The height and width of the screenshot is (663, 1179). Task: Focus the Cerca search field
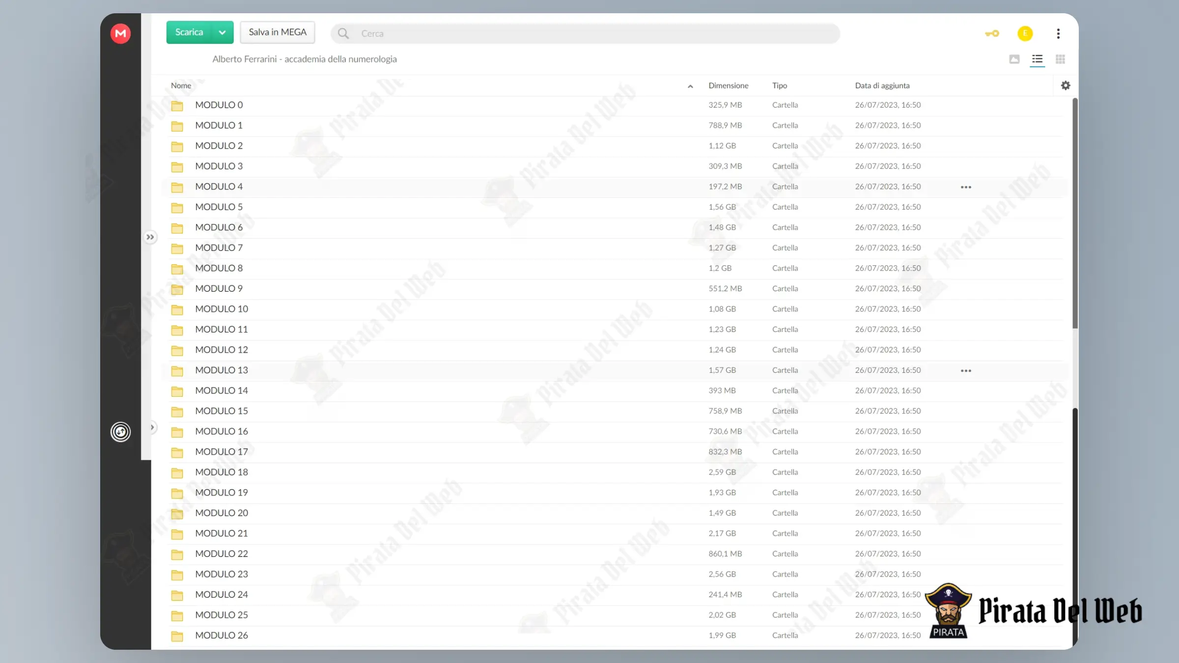pos(585,33)
